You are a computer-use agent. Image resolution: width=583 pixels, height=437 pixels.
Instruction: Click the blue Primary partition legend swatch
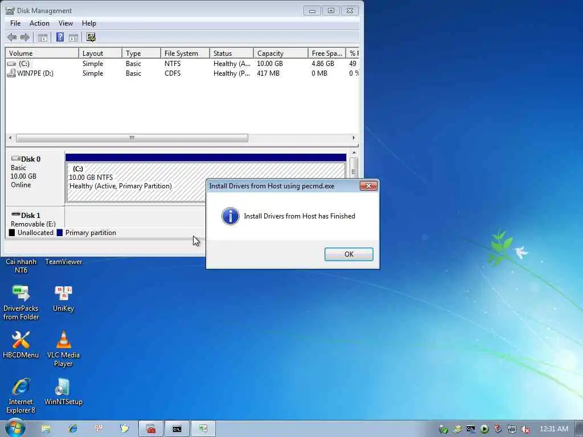[59, 233]
